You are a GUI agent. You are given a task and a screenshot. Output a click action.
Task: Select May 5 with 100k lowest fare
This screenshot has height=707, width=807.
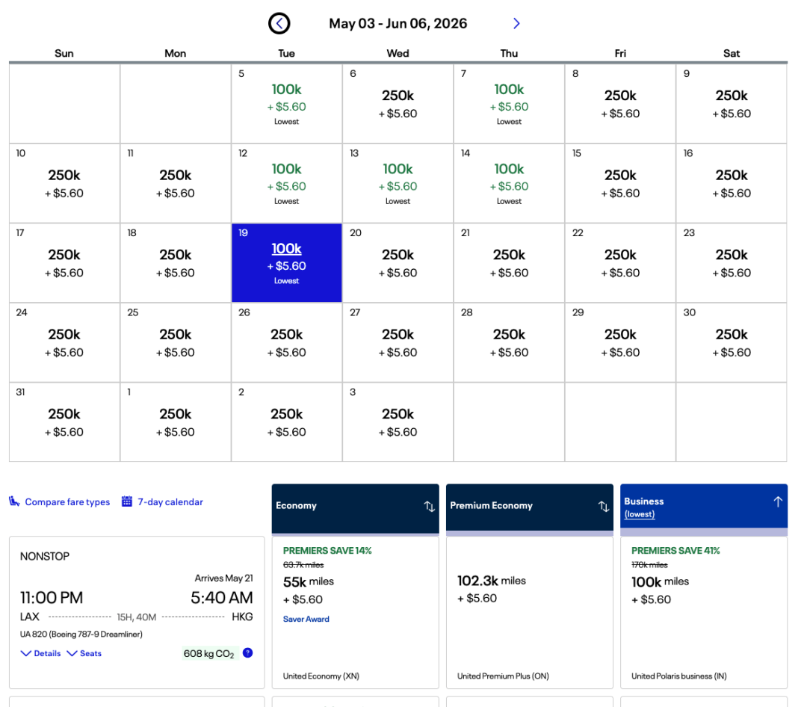pyautogui.click(x=287, y=103)
